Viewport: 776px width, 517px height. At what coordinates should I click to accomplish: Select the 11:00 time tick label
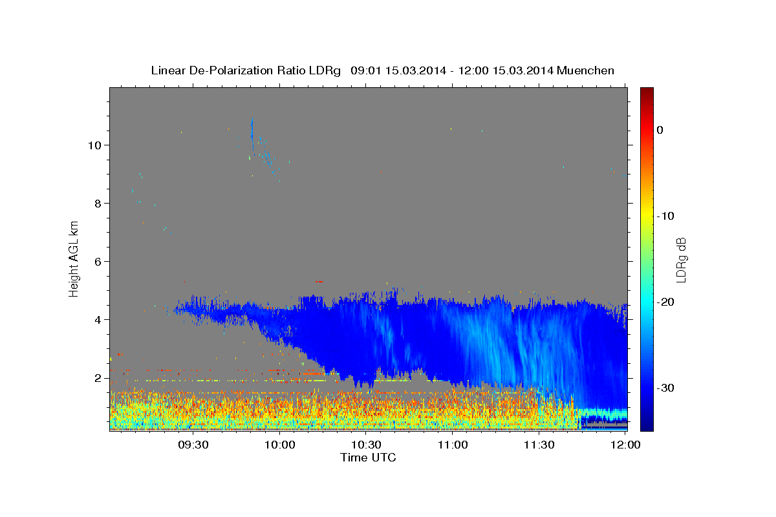[453, 445]
